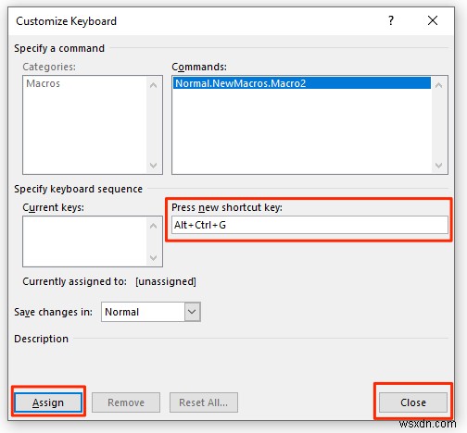Click the Close button
This screenshot has width=467, height=433.
coord(413,402)
